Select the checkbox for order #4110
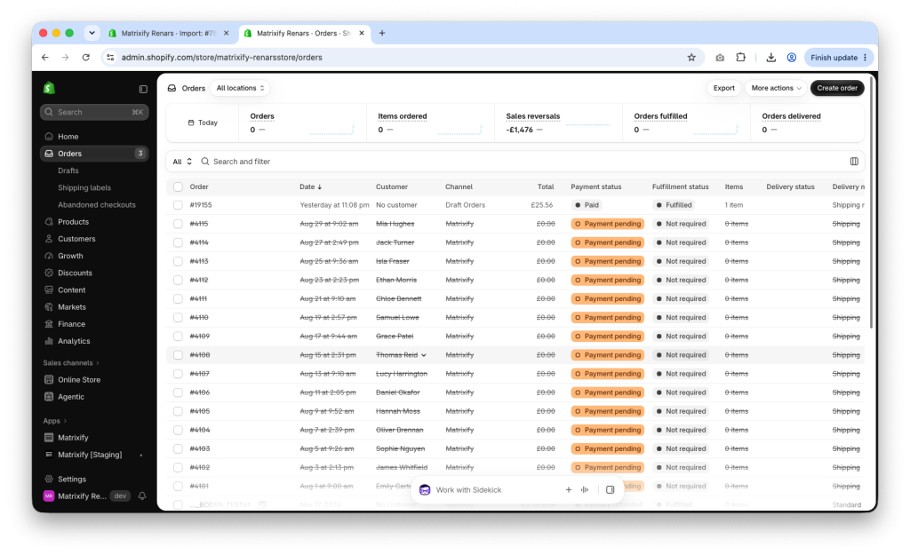Screen dimensions: 910x555 tap(178, 318)
